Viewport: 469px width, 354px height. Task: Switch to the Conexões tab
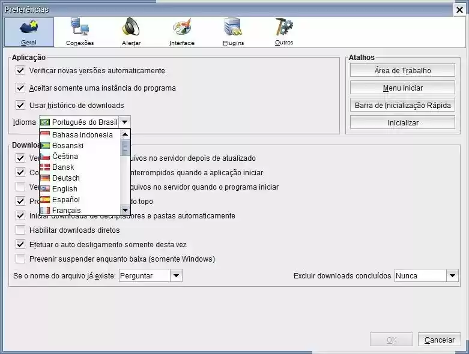coord(80,32)
